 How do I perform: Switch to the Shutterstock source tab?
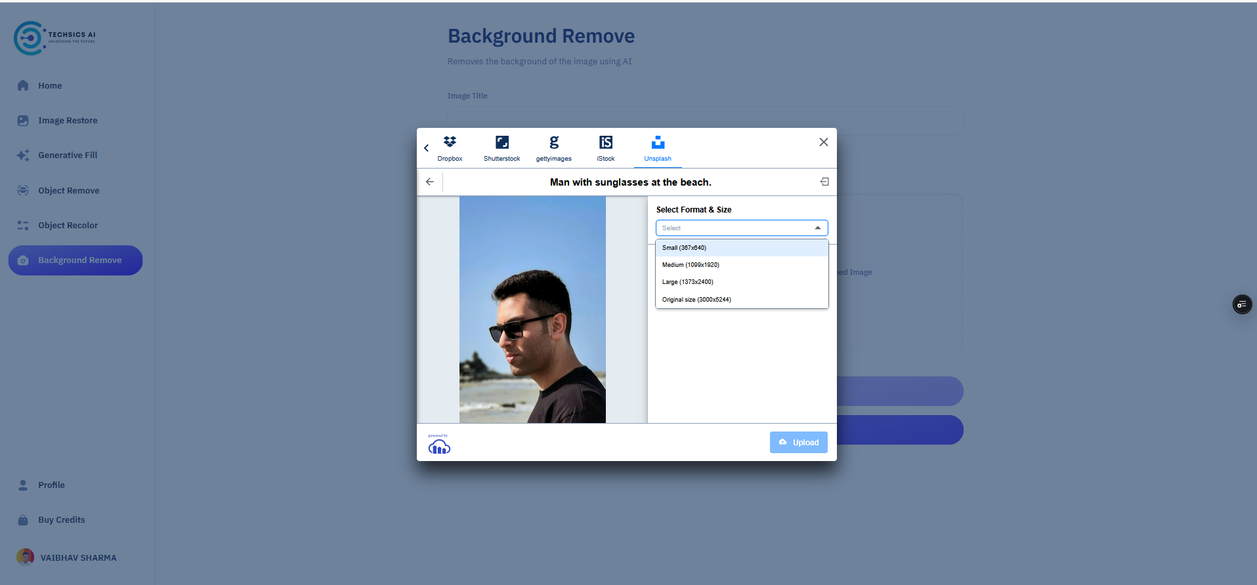501,149
